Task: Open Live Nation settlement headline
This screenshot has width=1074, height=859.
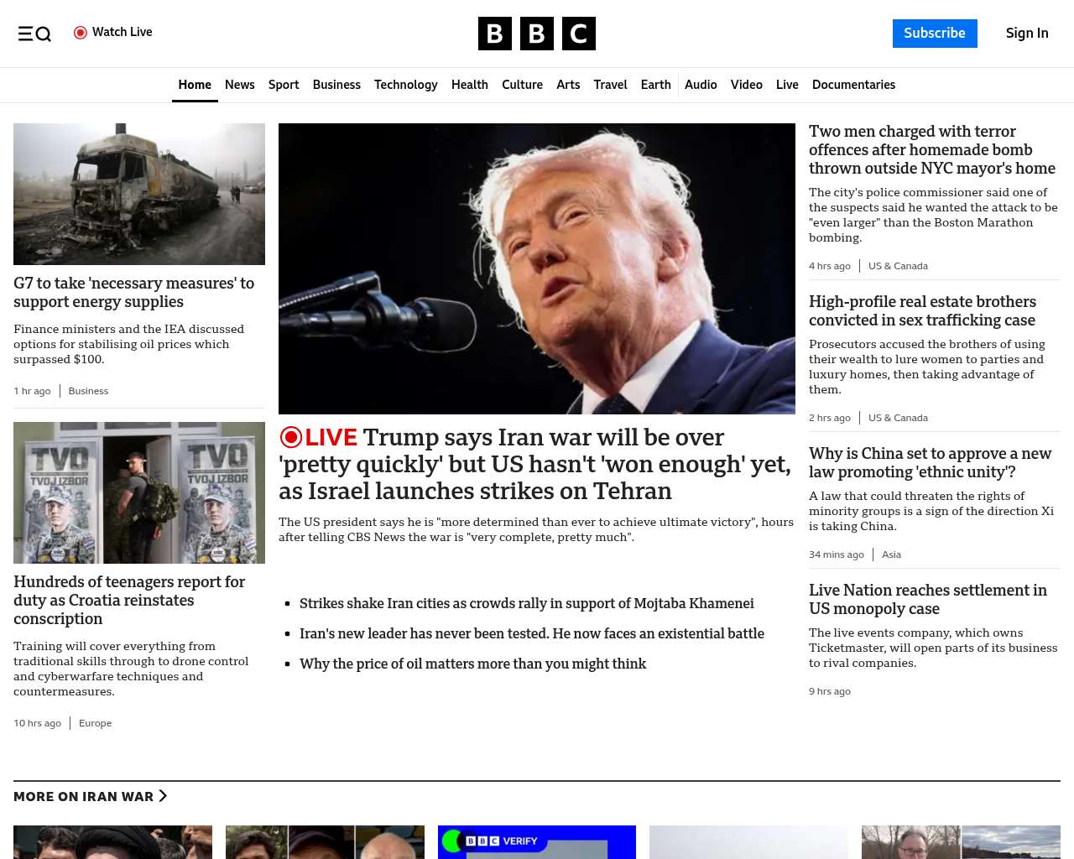Action: [928, 599]
